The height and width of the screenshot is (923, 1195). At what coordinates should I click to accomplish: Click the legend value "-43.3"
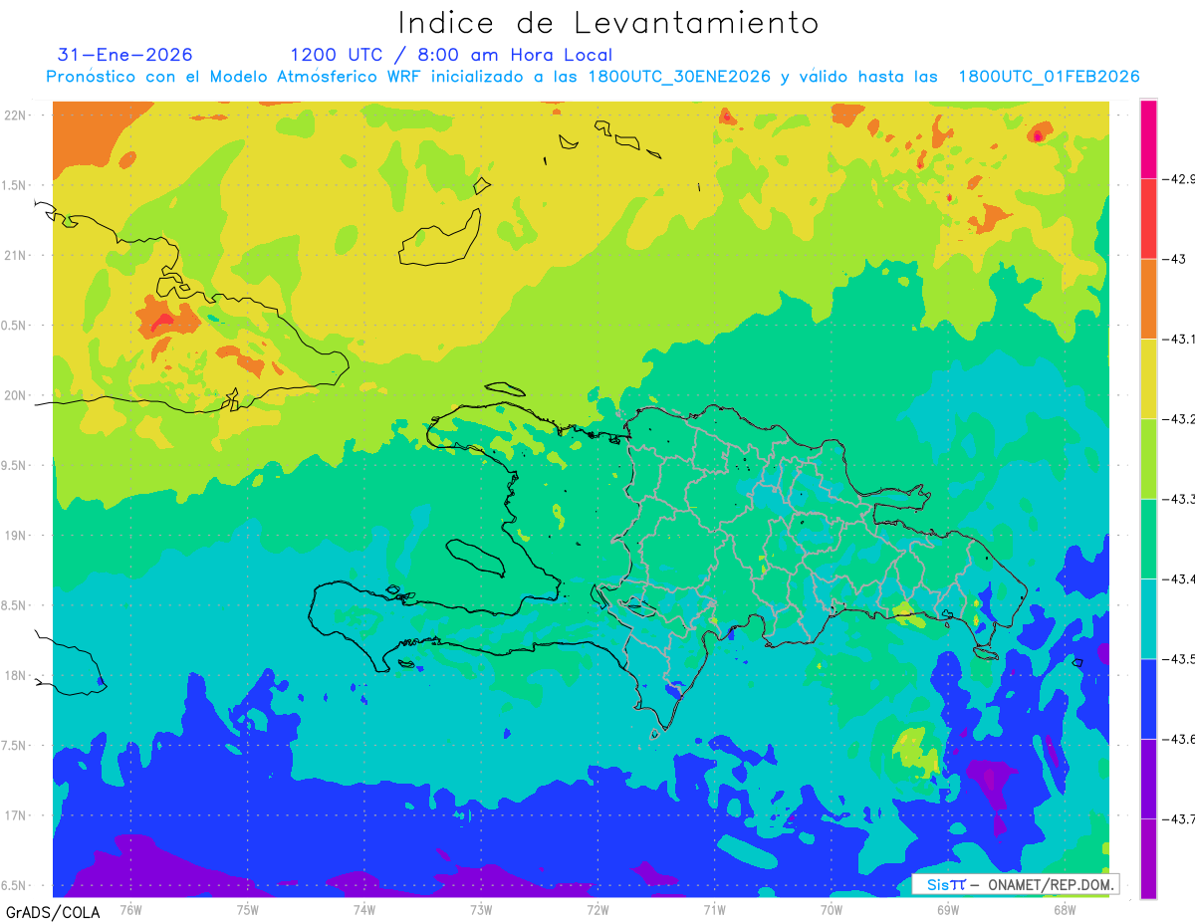[1179, 499]
